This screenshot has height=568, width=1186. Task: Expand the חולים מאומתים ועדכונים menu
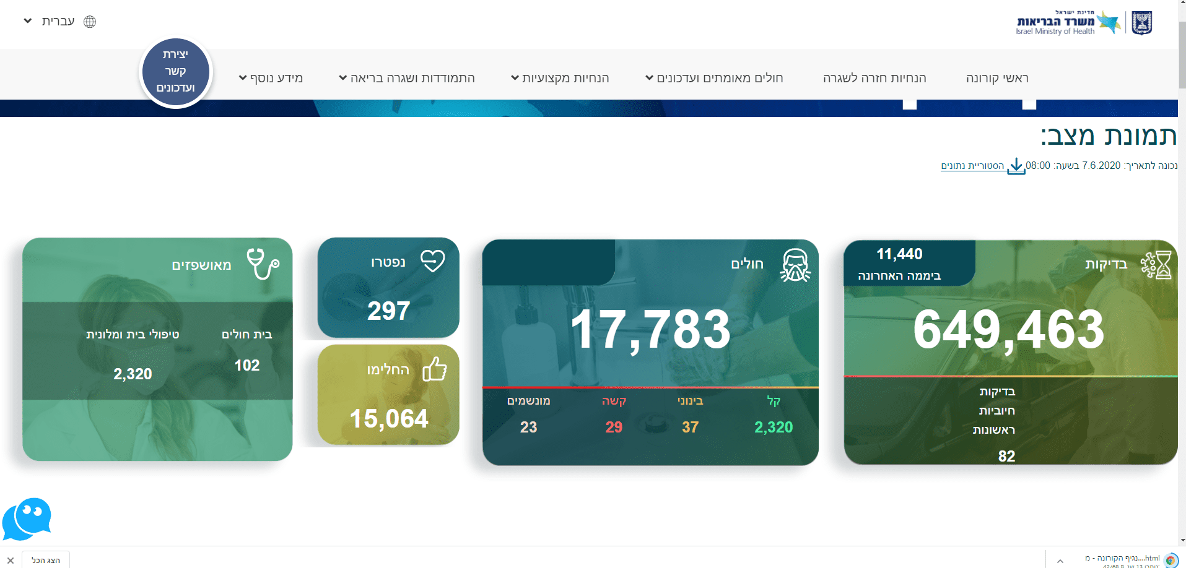(714, 78)
